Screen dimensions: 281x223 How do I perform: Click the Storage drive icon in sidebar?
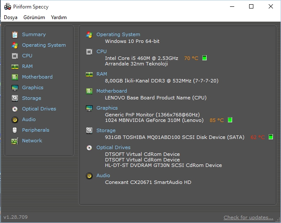coord(15,98)
